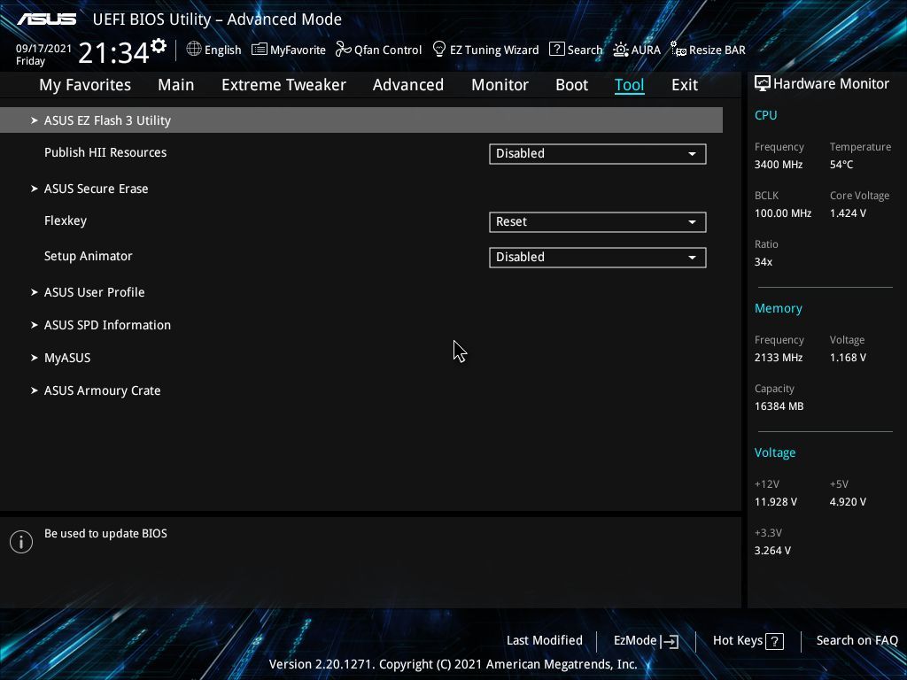The image size is (907, 680).
Task: Click the Memory section heading
Action: [x=778, y=309]
